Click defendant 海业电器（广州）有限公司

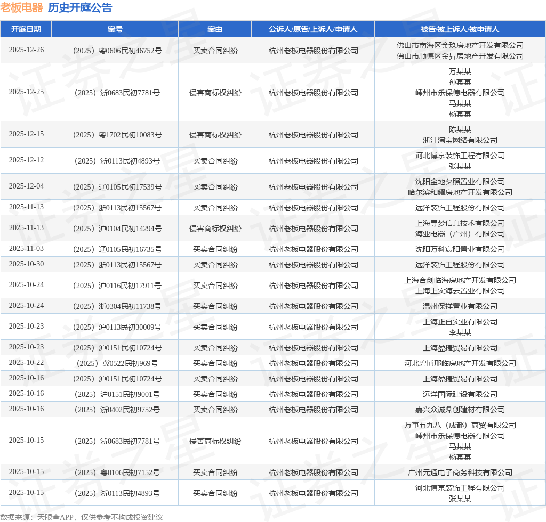click(460, 234)
